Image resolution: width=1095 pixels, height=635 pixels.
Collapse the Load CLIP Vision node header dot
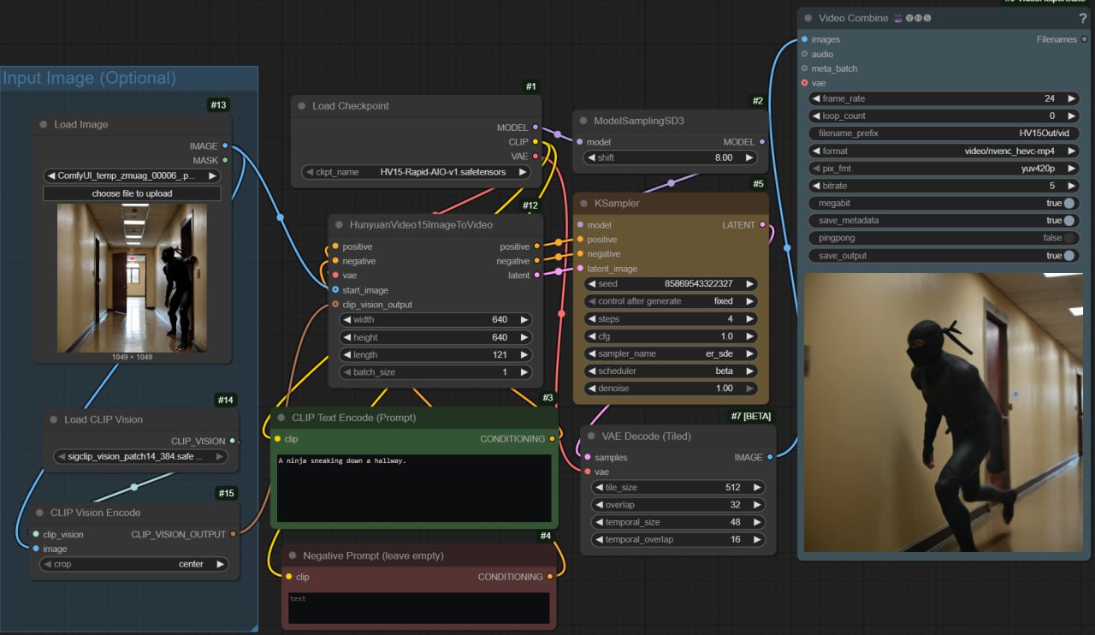click(x=52, y=420)
